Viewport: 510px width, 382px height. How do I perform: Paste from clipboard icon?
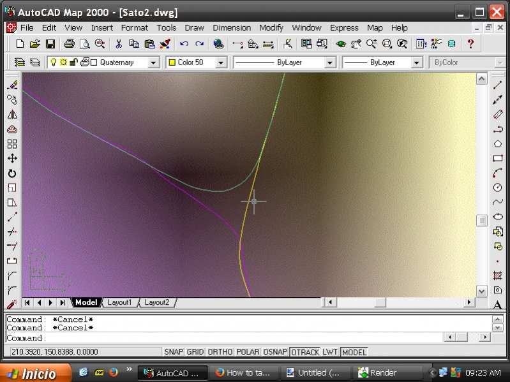pyautogui.click(x=149, y=43)
